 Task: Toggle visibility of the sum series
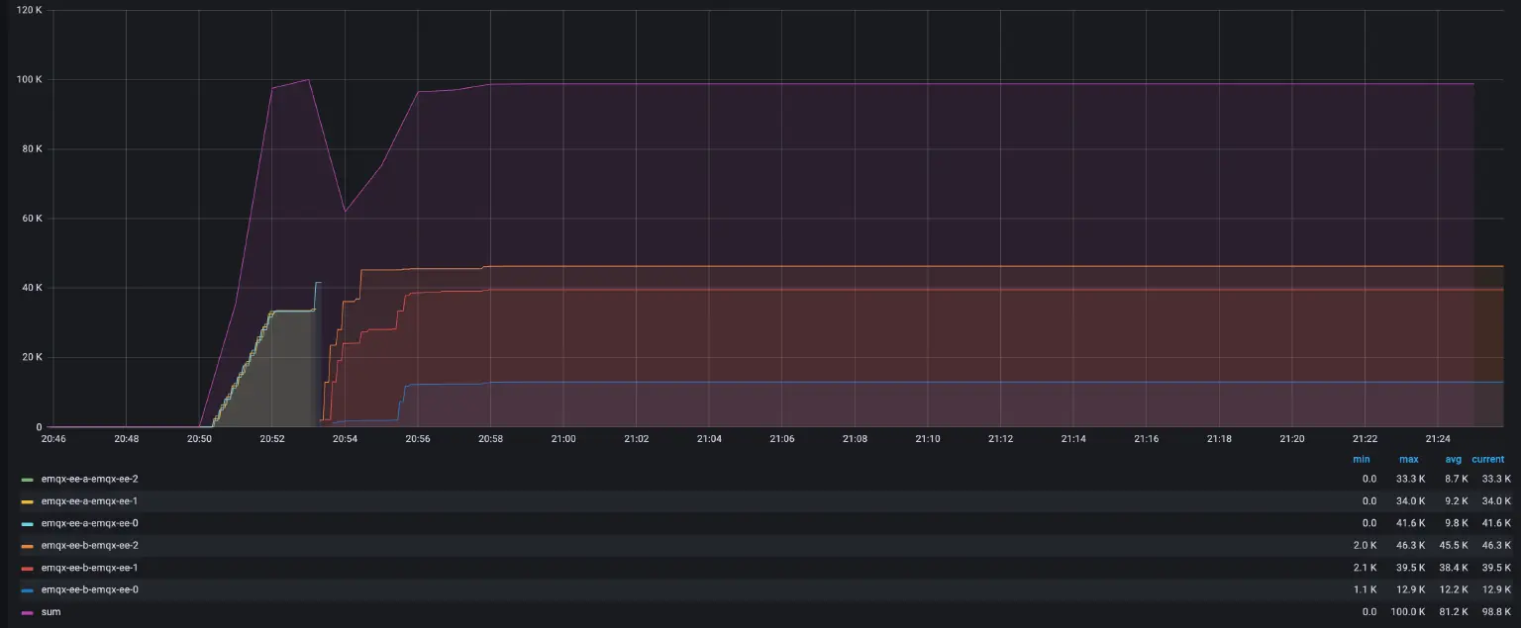coord(50,611)
